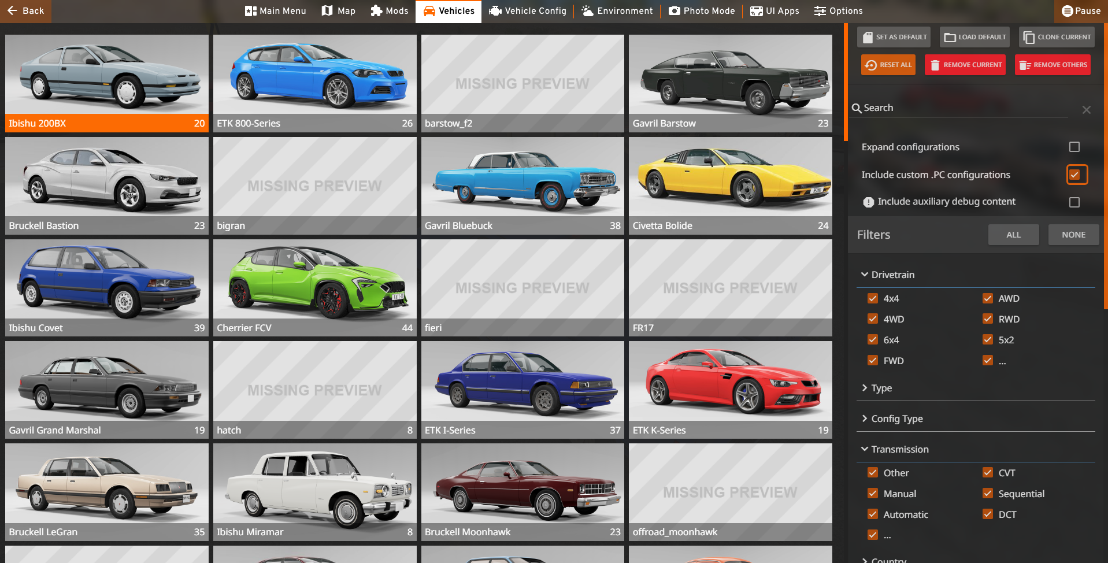Expand the Config Type filter section
This screenshot has width=1108, height=563.
pos(976,418)
